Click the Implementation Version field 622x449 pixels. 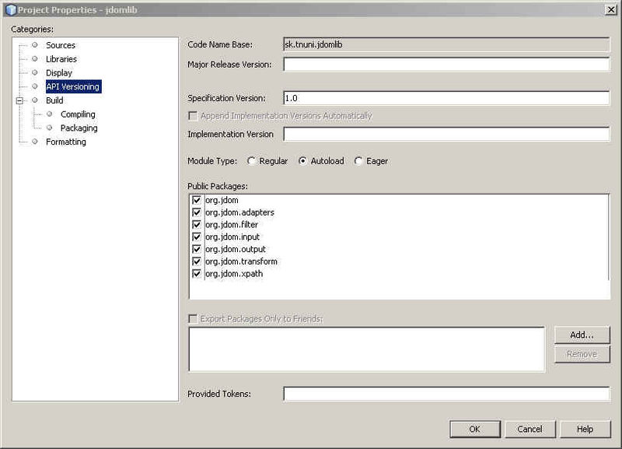446,135
